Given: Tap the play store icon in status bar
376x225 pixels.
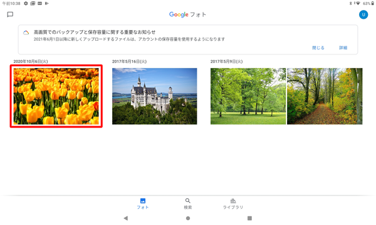Looking at the screenshot, I should pyautogui.click(x=47, y=3).
